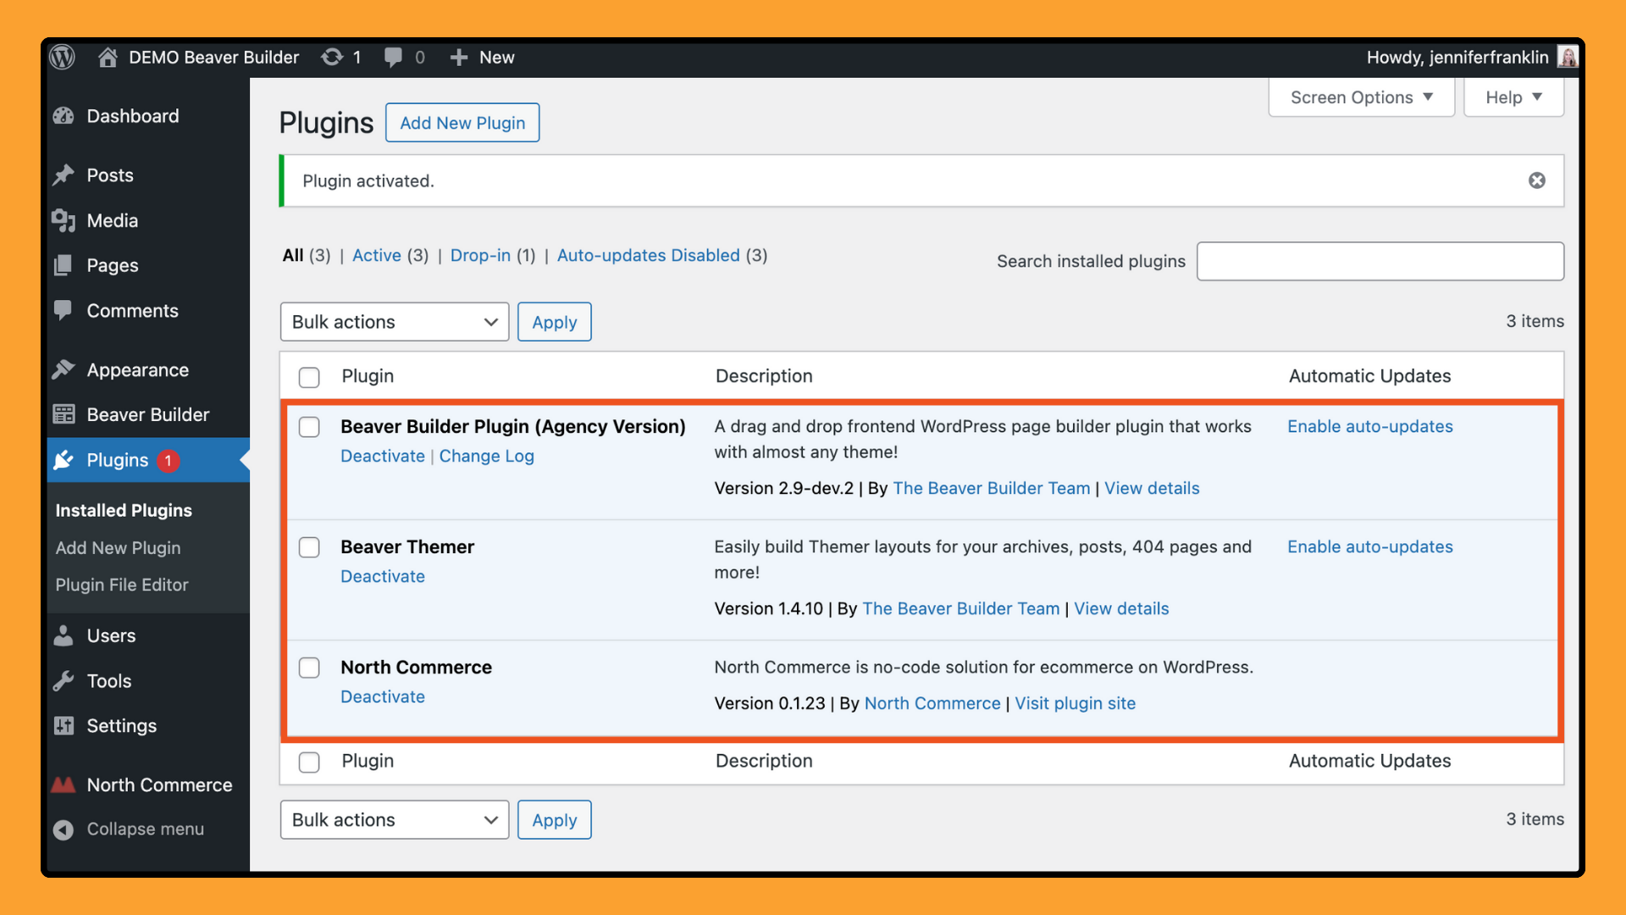Click the red update badge on Plugins
The height and width of the screenshot is (915, 1626).
click(168, 461)
